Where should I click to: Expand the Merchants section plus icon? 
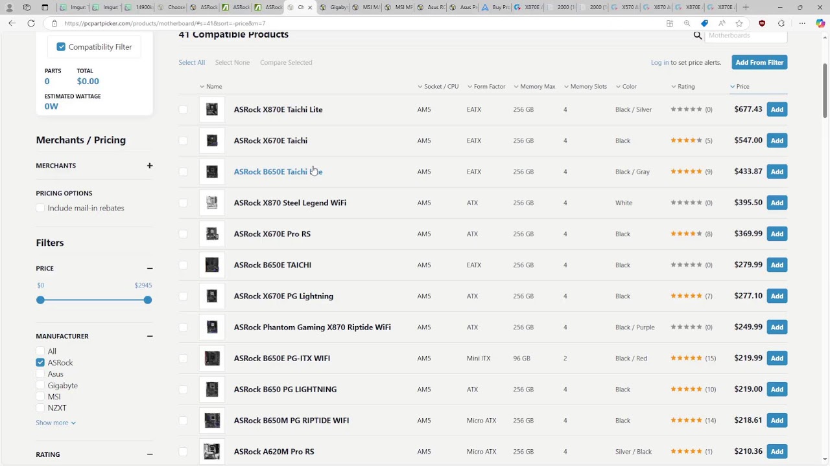pyautogui.click(x=150, y=166)
